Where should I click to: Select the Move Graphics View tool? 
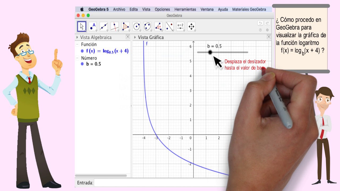[192, 27]
